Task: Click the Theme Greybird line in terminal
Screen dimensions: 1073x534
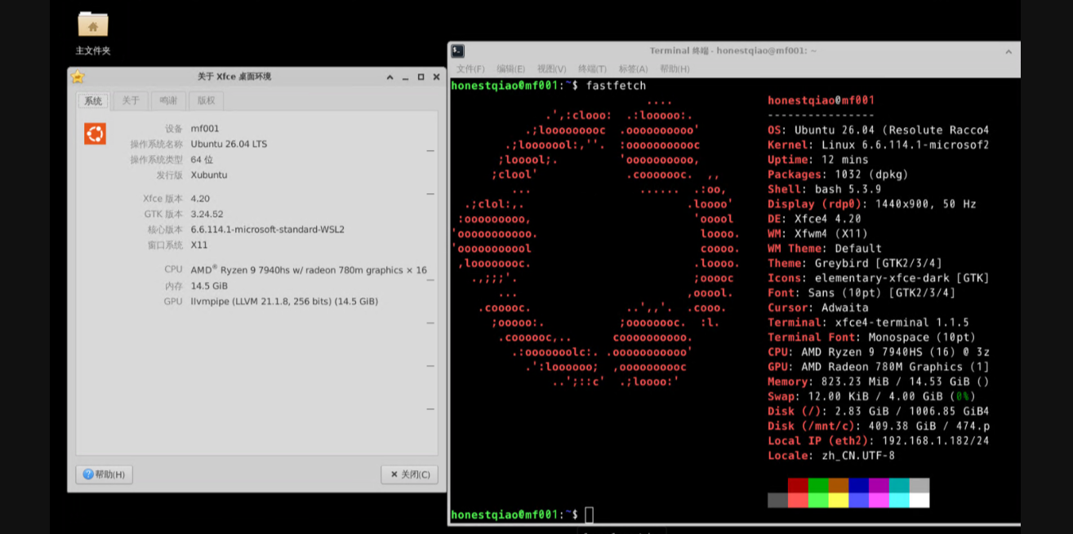Action: click(855, 263)
